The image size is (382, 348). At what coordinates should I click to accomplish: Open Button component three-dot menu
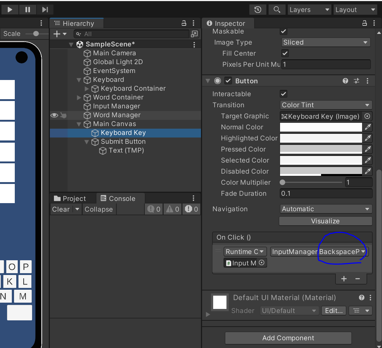coord(367,81)
